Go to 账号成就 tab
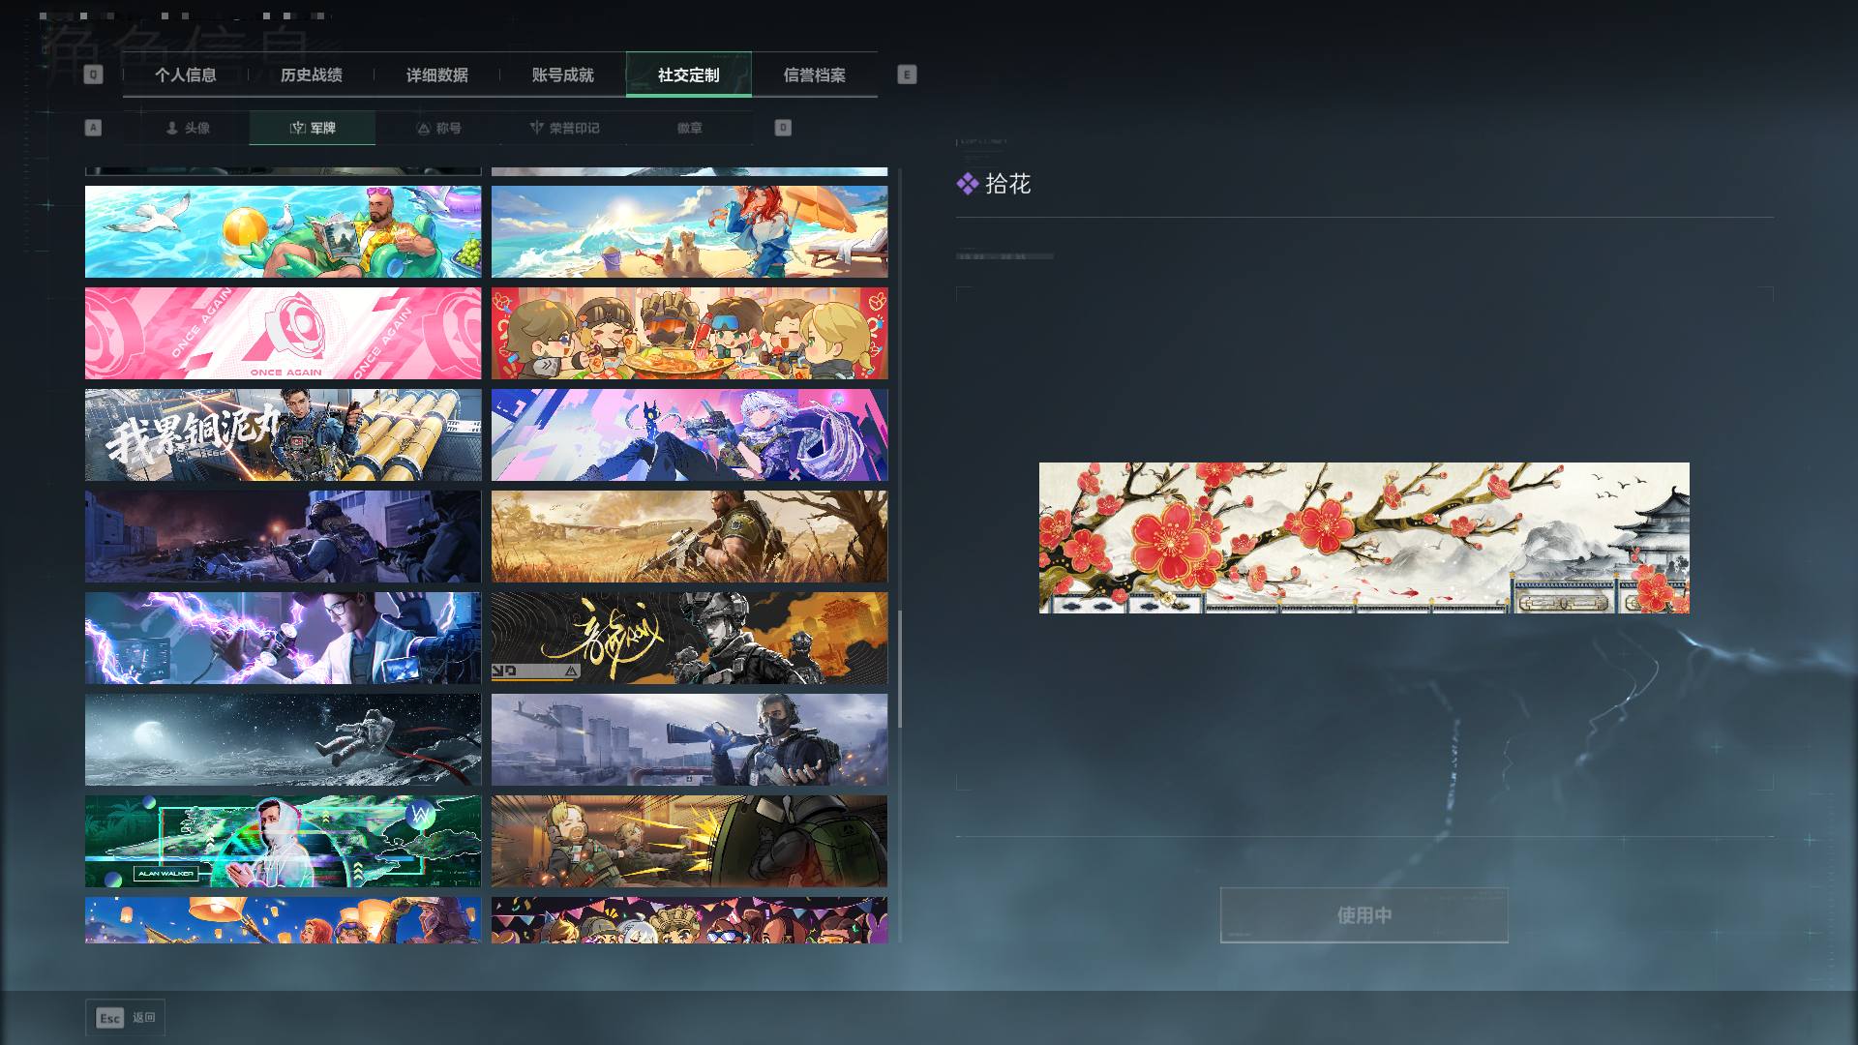This screenshot has width=1858, height=1045. 563,75
